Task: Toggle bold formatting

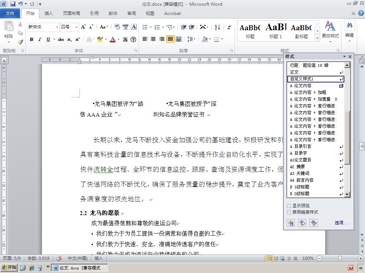Action: point(31,39)
